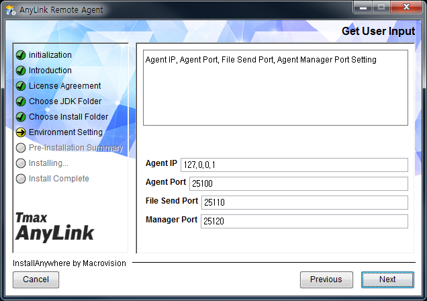Go back with the Previous button
427x301 pixels.
point(326,279)
